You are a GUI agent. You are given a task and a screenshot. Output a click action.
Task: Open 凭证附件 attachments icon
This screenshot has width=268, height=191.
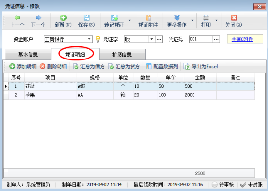coord(149,18)
